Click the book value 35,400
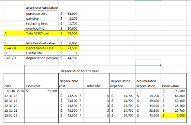Viewport: 191px width, 125px height. coord(174,106)
